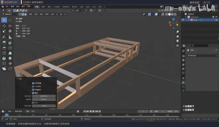Image resolution: width=219 pixels, height=127 pixels.
Task: Switch to face select mode
Action: pos(26,14)
